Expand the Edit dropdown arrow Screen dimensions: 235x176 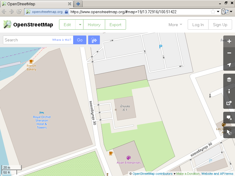79,25
